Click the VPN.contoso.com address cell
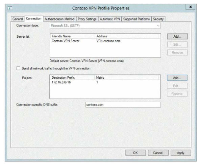 pyautogui.click(x=108, y=41)
